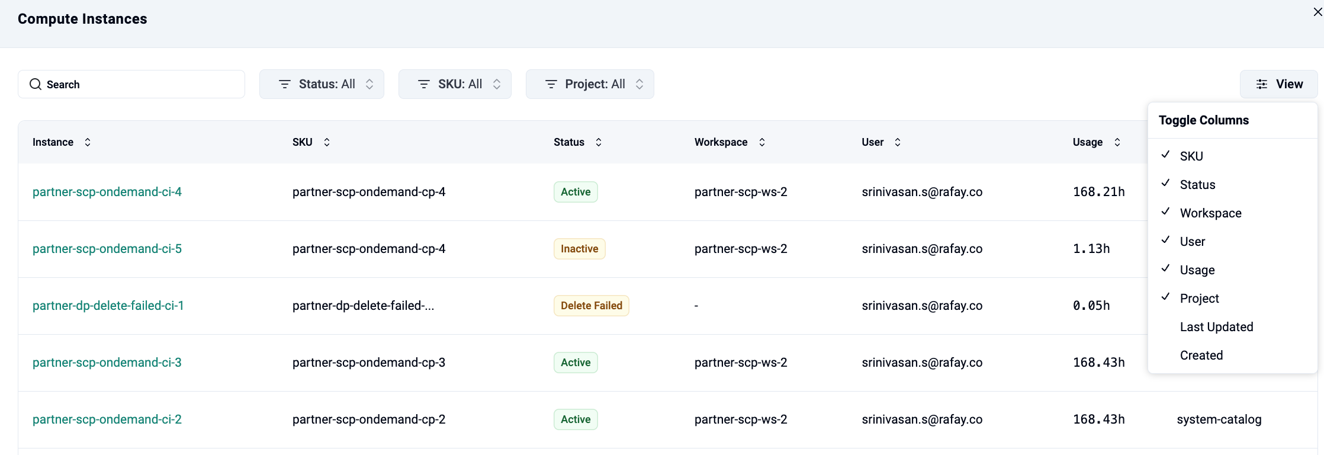Sort by Workspace using its arrows icon
Image resolution: width=1324 pixels, height=455 pixels.
point(762,142)
